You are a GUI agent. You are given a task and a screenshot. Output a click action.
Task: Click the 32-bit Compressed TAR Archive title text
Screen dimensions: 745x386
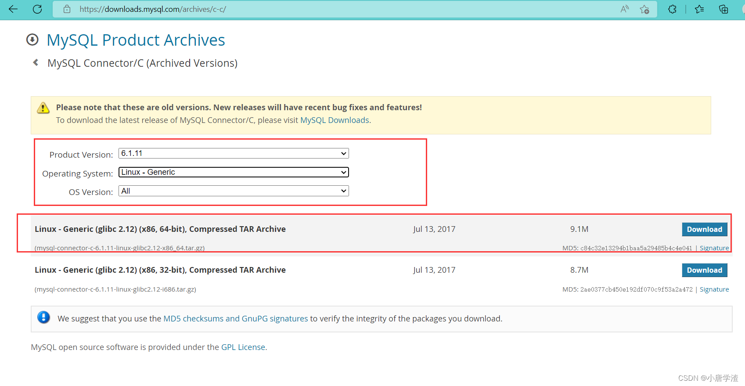click(160, 270)
